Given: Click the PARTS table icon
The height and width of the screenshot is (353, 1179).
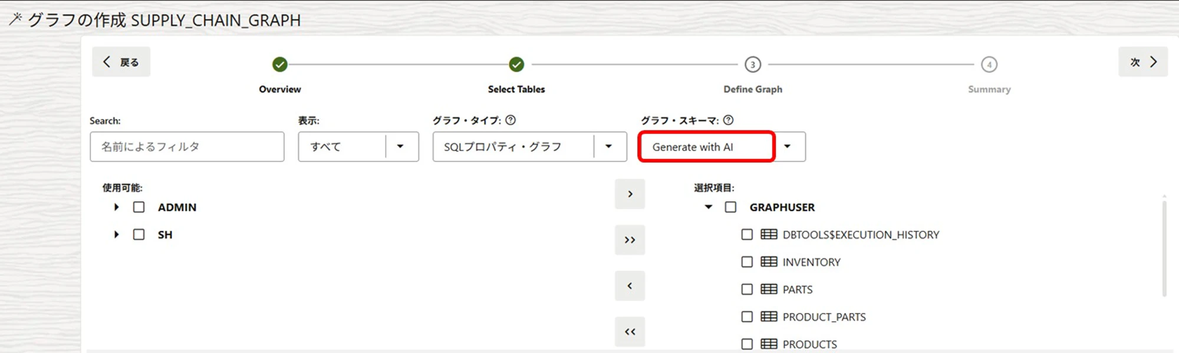Looking at the screenshot, I should 769,289.
